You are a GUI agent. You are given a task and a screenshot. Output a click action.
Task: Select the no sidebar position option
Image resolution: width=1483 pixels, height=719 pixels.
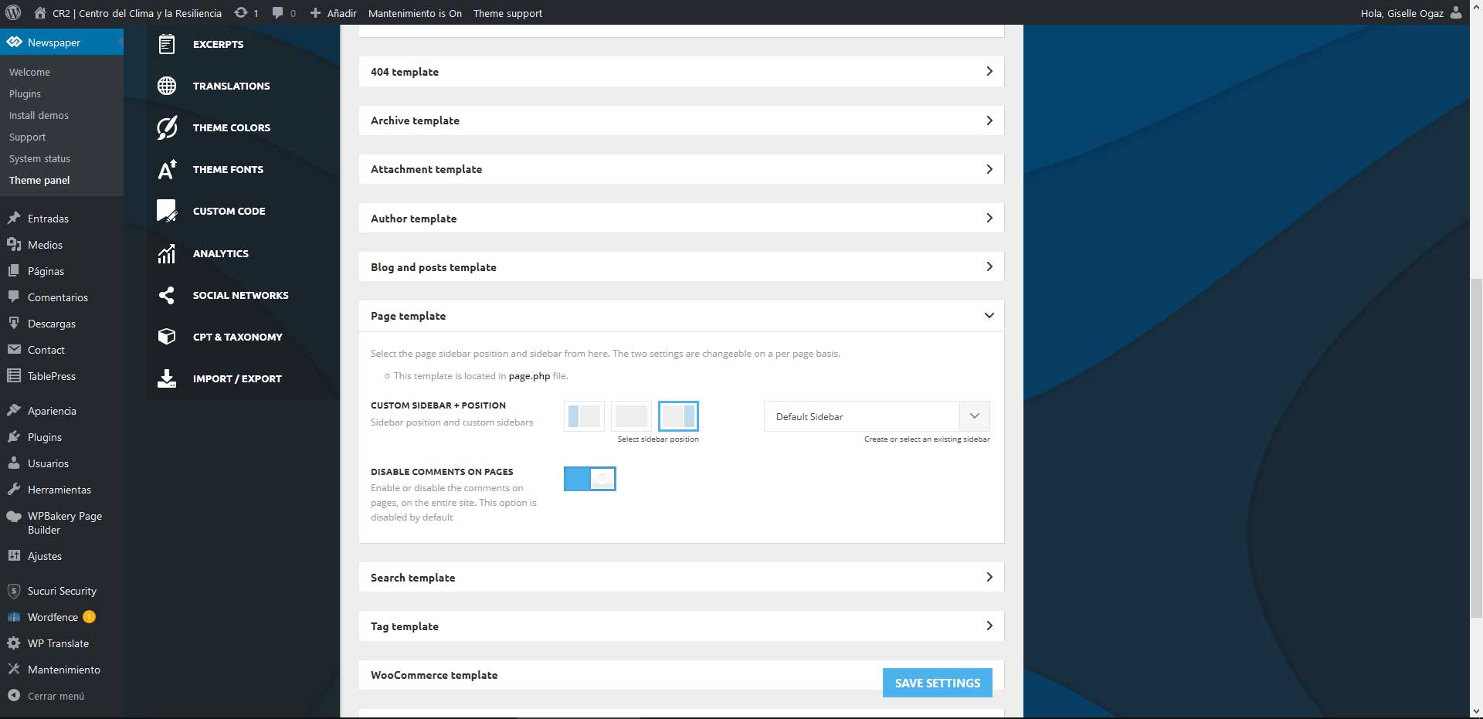click(x=631, y=416)
